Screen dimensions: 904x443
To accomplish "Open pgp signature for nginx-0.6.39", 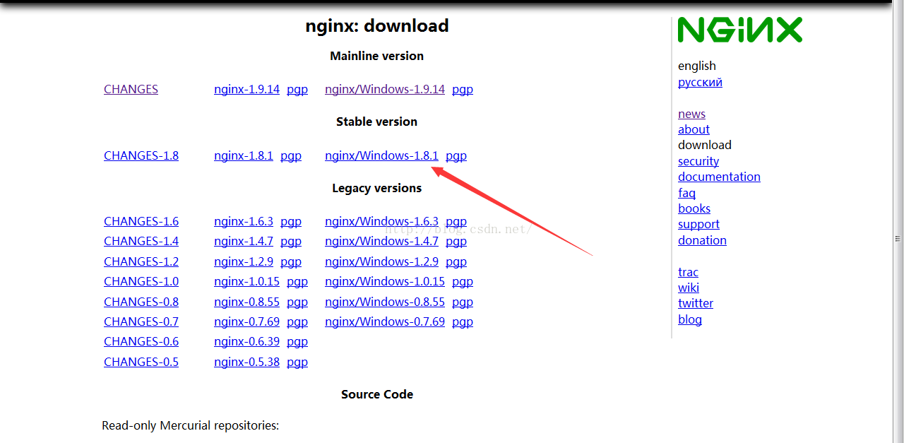I will [x=297, y=342].
